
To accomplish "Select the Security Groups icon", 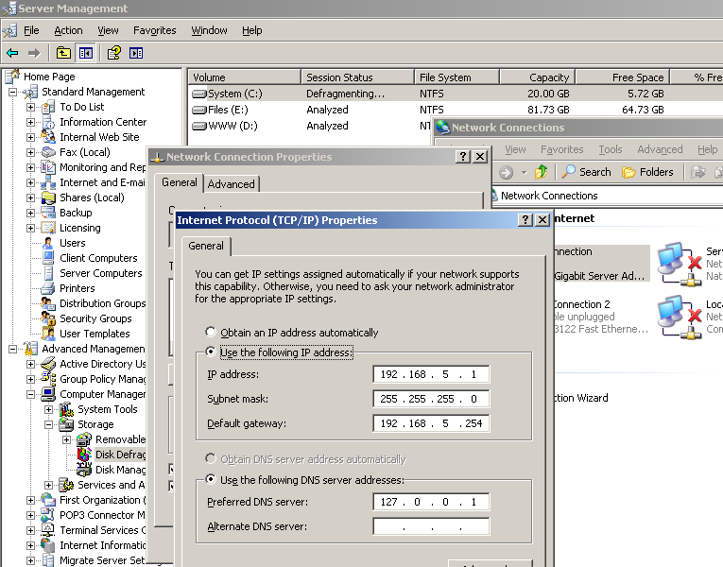I will pyautogui.click(x=48, y=318).
